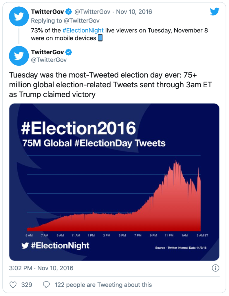Image resolution: width=229 pixels, height=296 pixels.
Task: Toggle the heart icon to like the tweet
Action: pos(13,285)
